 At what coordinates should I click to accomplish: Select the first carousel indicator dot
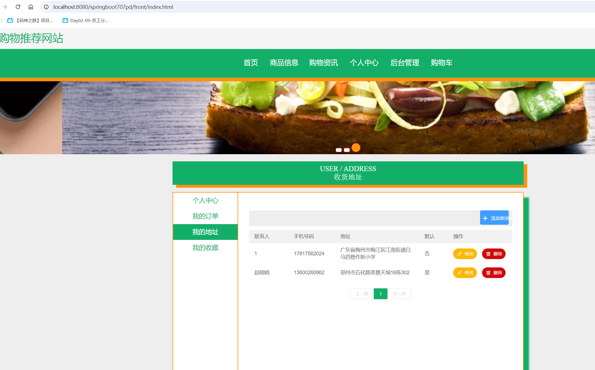338,150
